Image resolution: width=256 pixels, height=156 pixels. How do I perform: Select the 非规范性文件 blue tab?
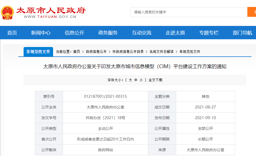tap(38, 52)
